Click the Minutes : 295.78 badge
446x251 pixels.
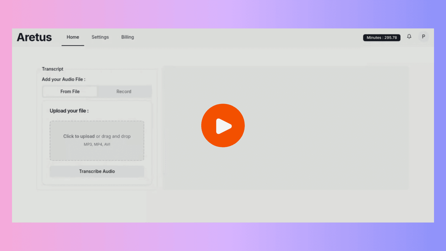[x=382, y=38]
